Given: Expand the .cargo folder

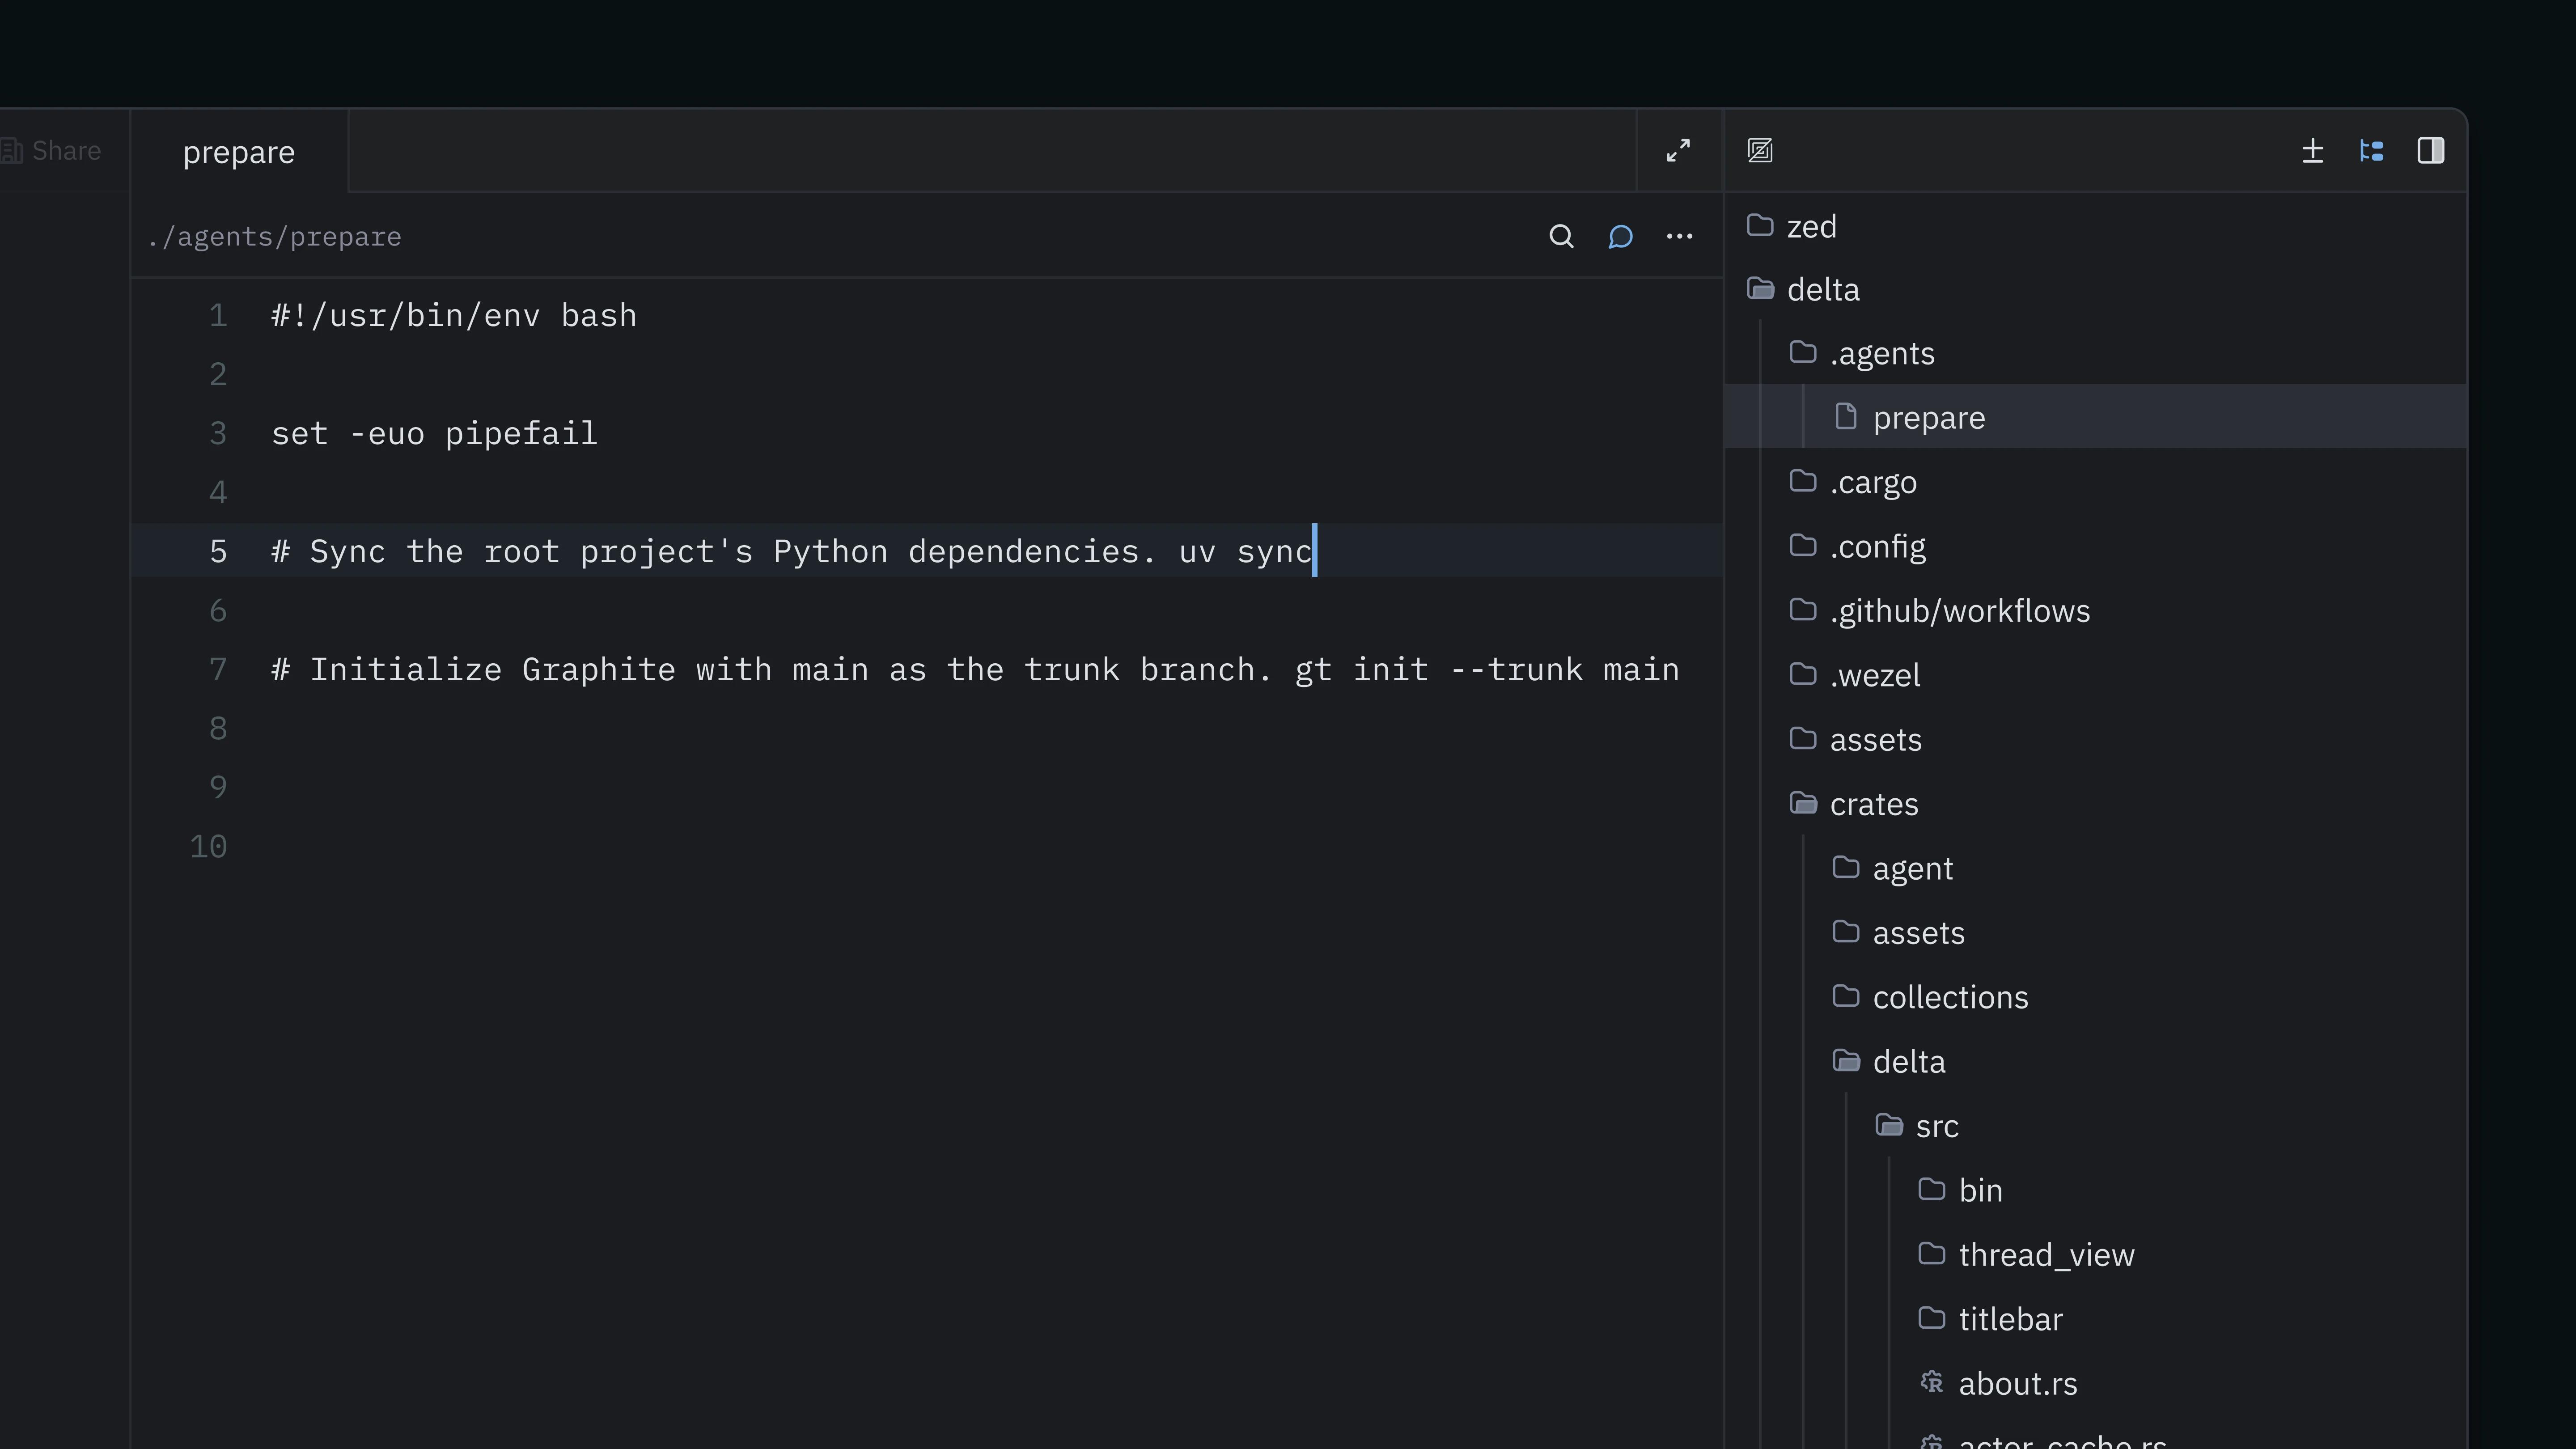Looking at the screenshot, I should click(2096, 483).
